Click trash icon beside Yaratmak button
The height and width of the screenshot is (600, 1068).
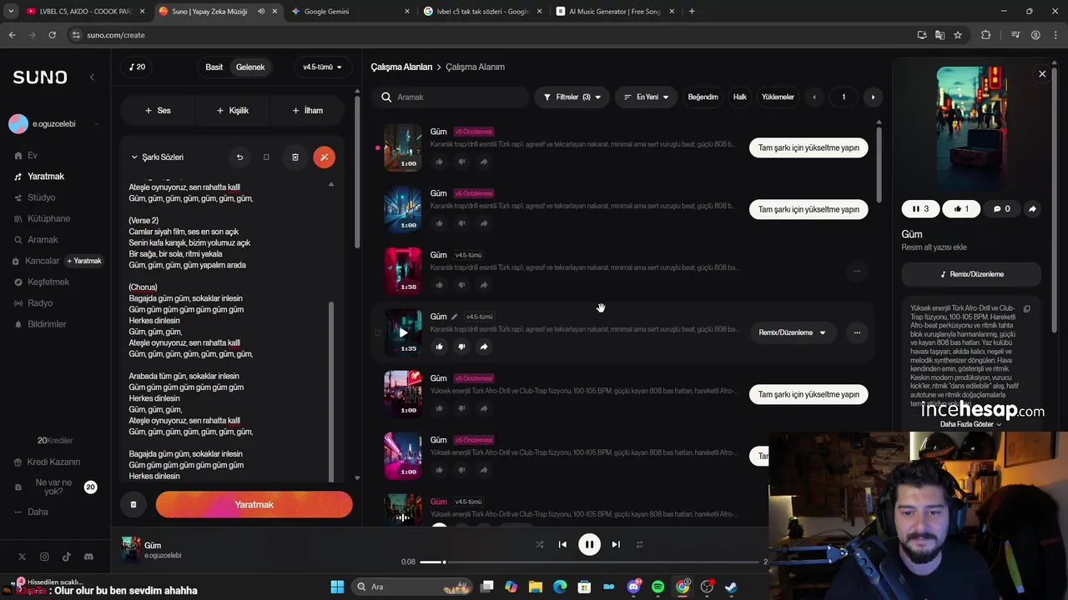pos(133,504)
